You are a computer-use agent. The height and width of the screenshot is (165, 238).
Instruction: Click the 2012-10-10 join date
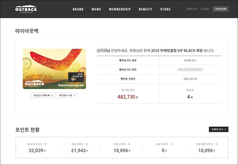click(190, 79)
